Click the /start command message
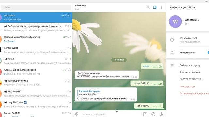This screenshot has height=117, width=209. [x=152, y=66]
